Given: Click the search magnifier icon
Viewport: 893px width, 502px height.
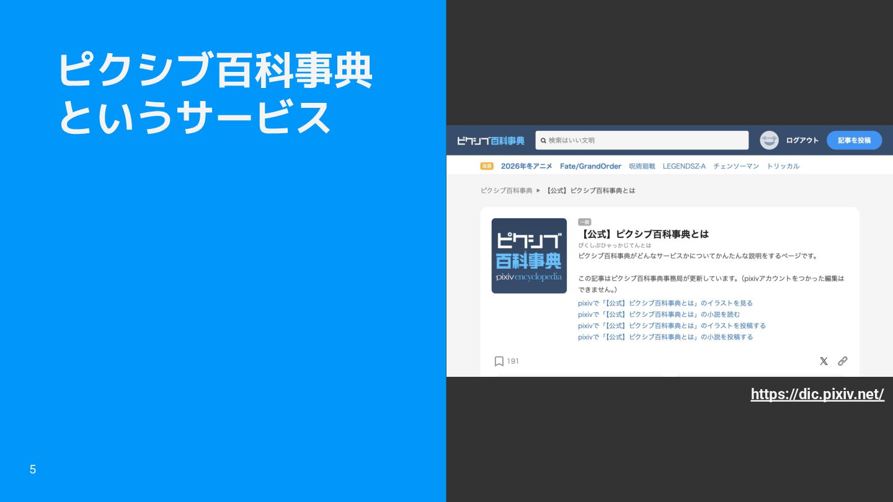Looking at the screenshot, I should point(543,141).
